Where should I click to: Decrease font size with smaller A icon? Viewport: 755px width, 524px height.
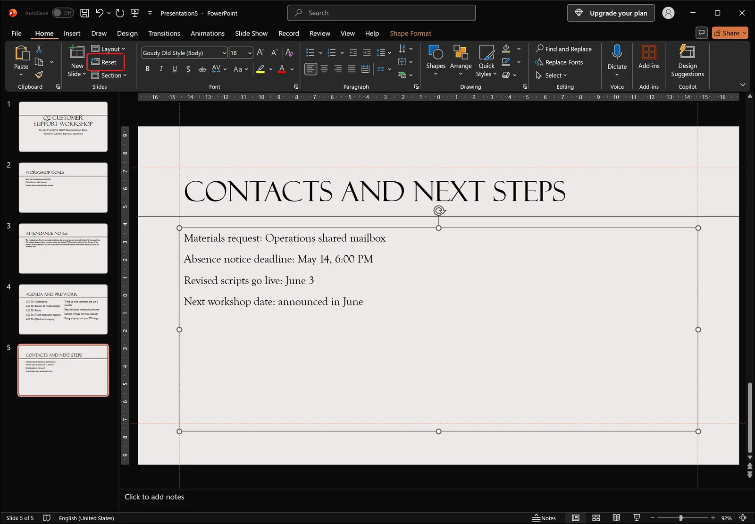coord(274,53)
